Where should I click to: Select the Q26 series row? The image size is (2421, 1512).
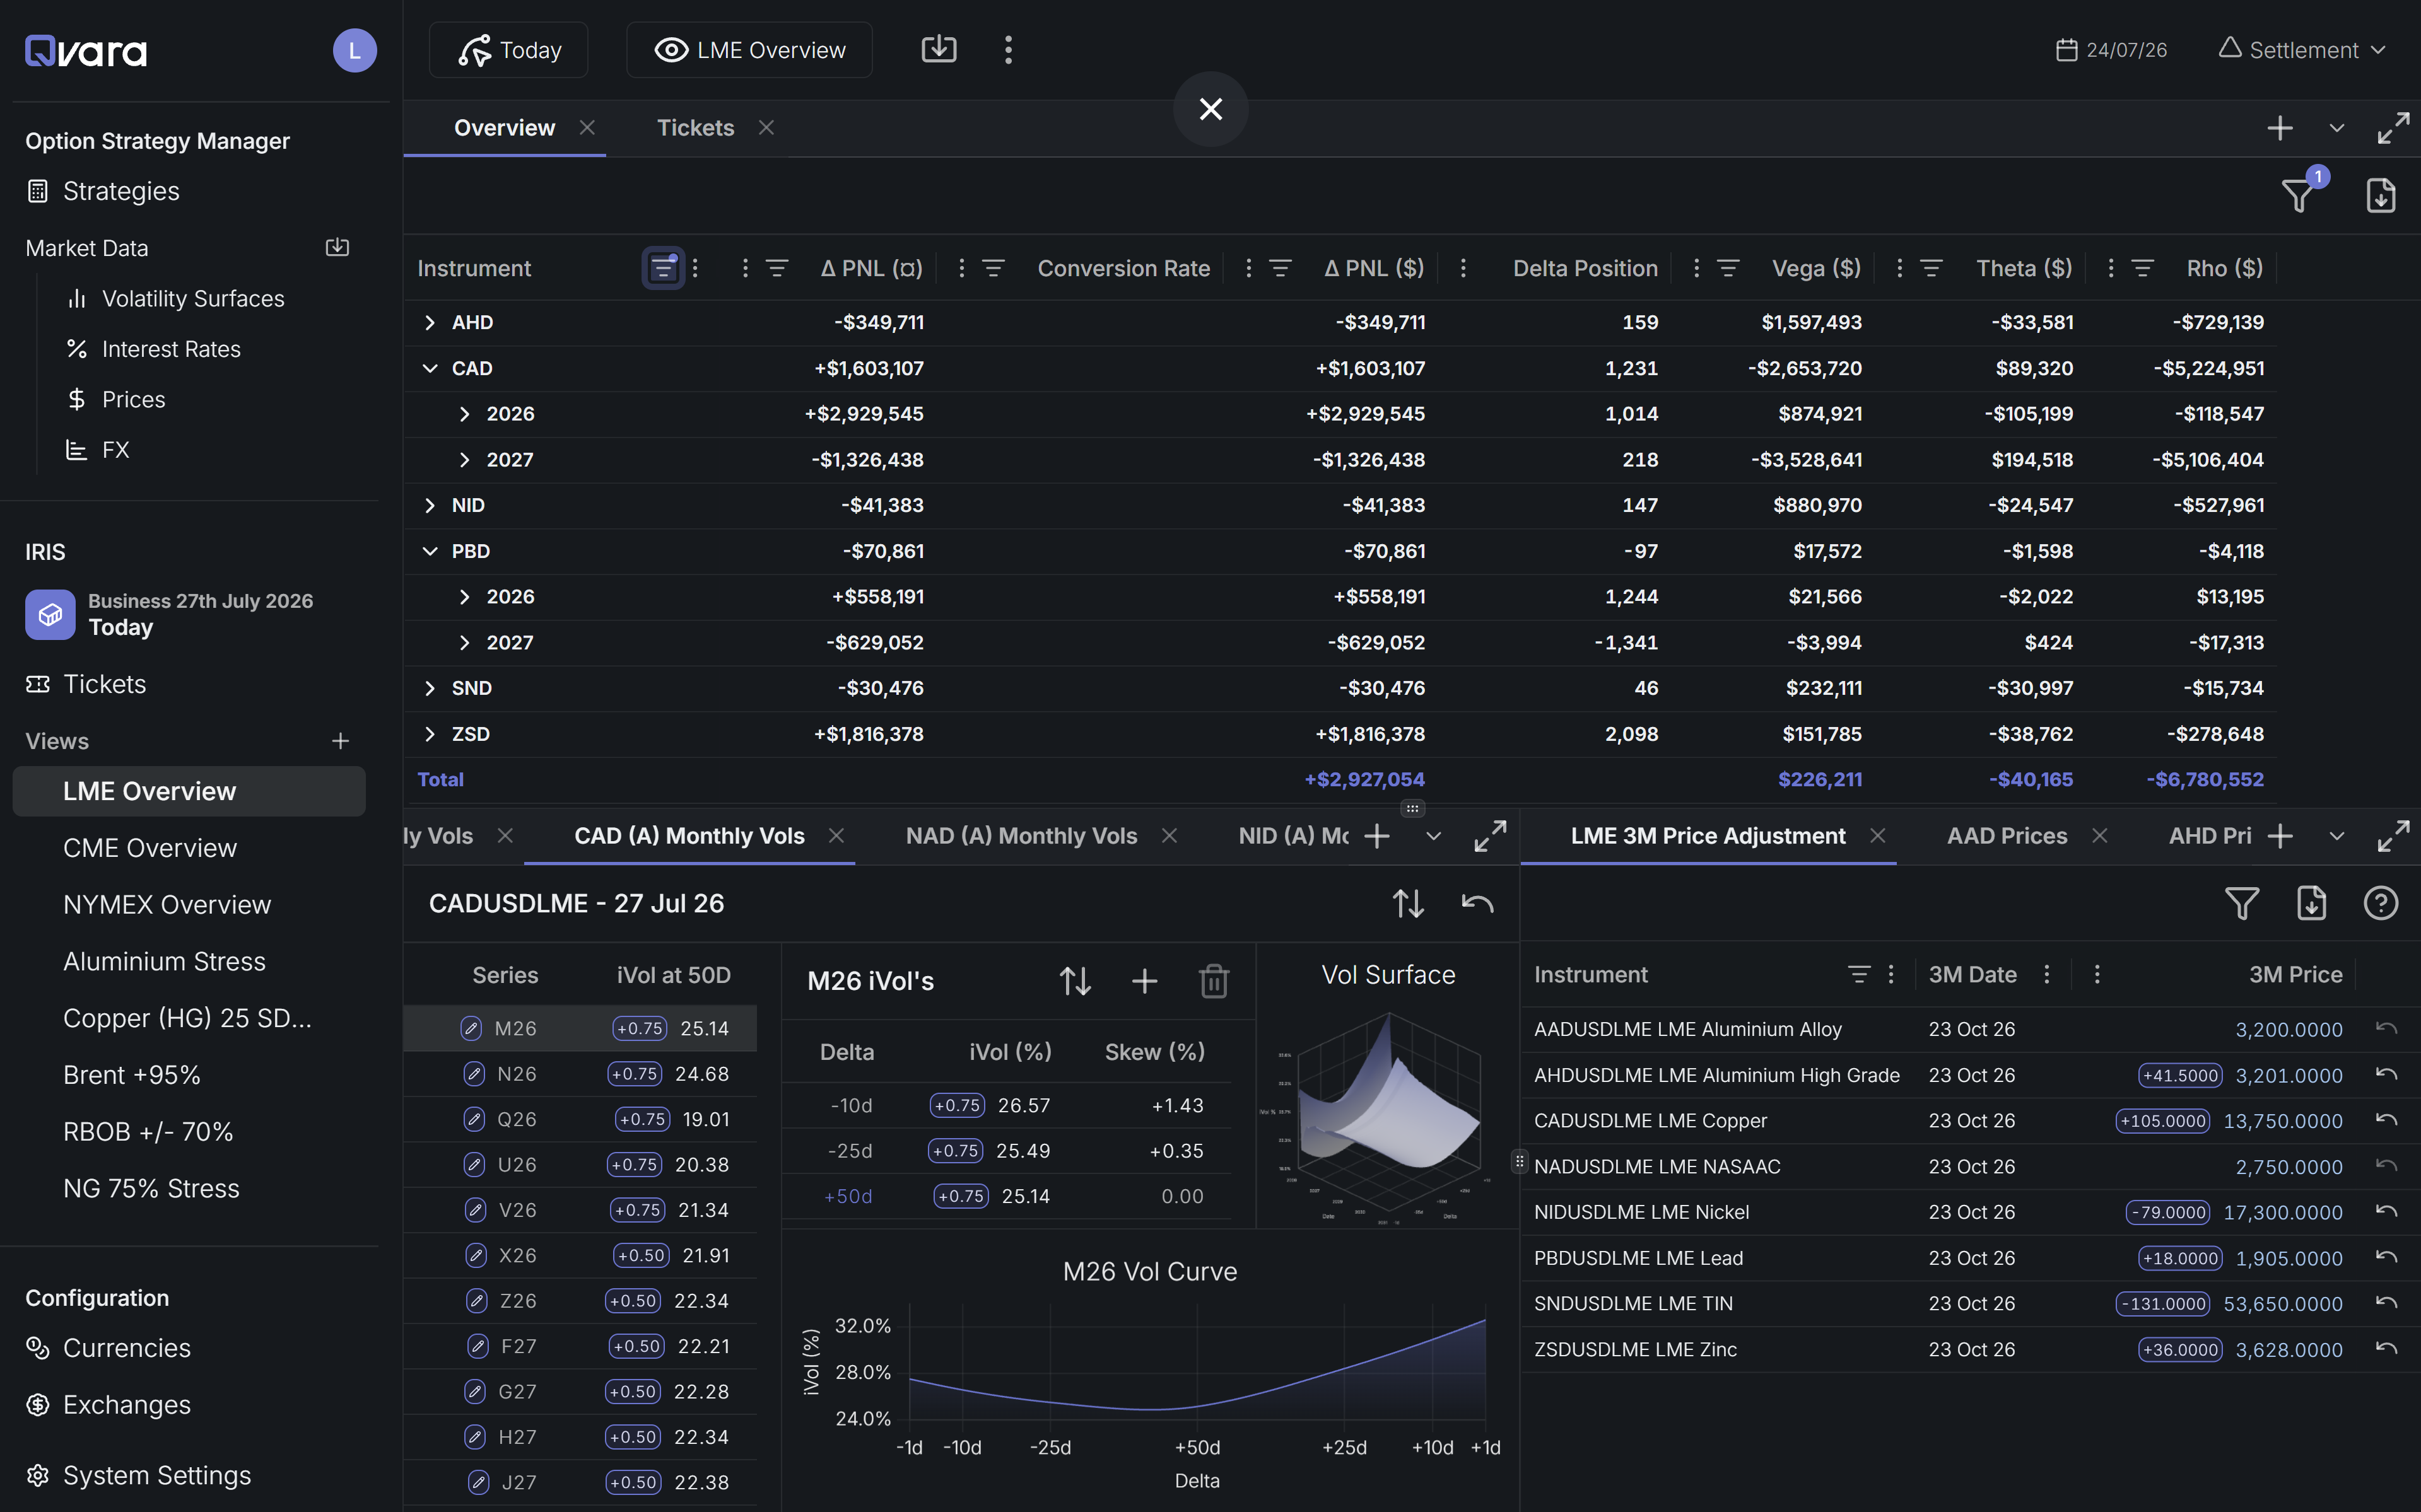pos(580,1119)
